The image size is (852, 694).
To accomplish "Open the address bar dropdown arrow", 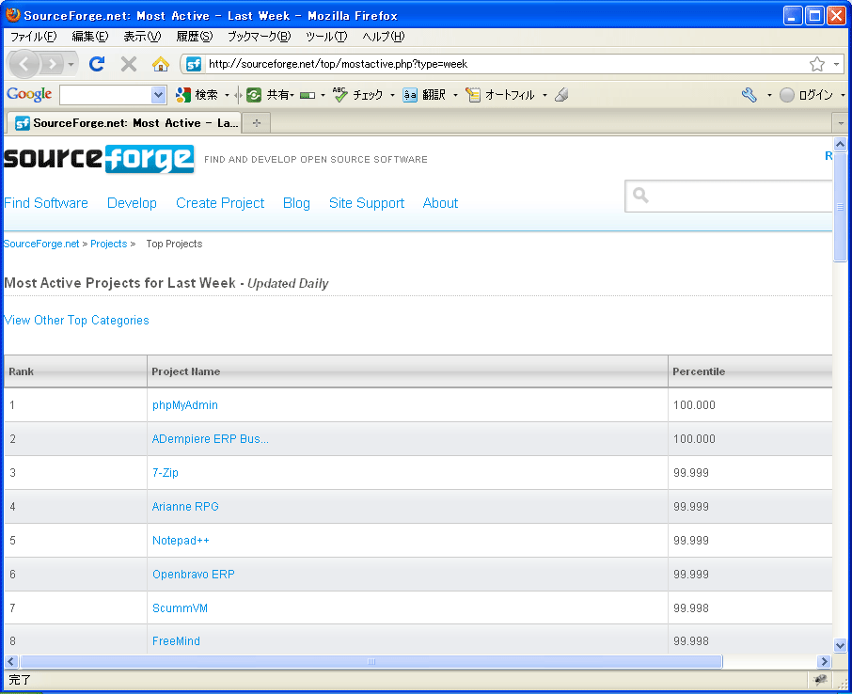I will point(836,64).
